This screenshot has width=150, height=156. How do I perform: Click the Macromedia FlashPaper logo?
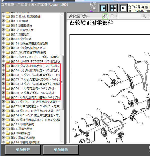(79, 16)
